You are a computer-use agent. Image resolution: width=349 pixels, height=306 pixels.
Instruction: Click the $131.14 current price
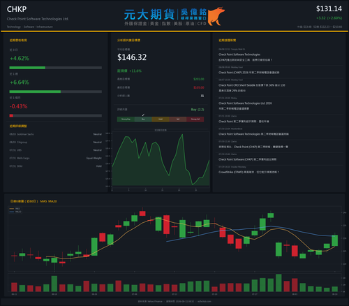coord(329,9)
